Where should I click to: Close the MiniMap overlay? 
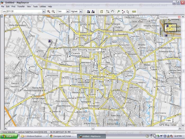click(x=179, y=17)
